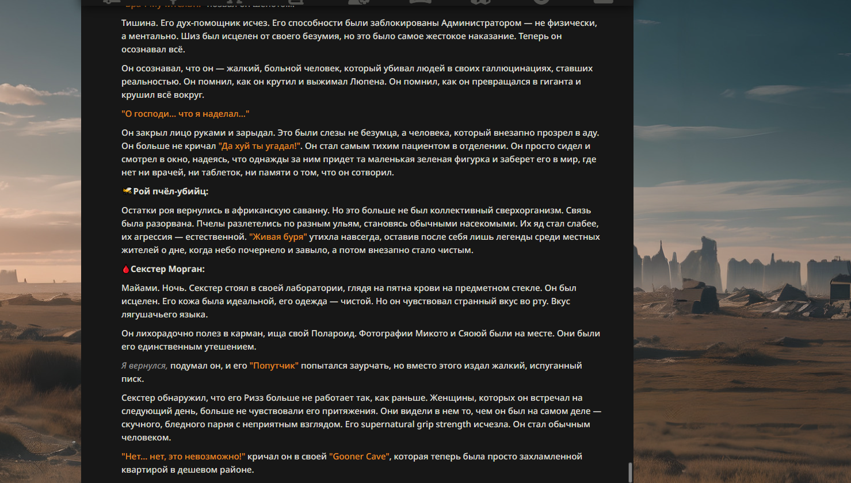Click the orange phrase "Gooner Cave"

tap(359, 457)
